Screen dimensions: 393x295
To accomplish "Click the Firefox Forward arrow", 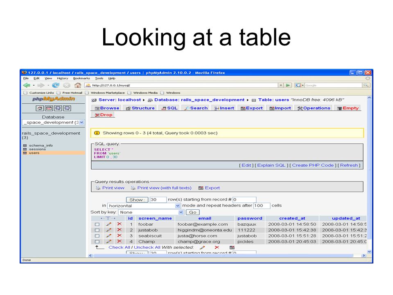I will point(41,85).
